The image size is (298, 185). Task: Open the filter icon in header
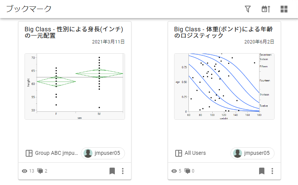(248, 9)
